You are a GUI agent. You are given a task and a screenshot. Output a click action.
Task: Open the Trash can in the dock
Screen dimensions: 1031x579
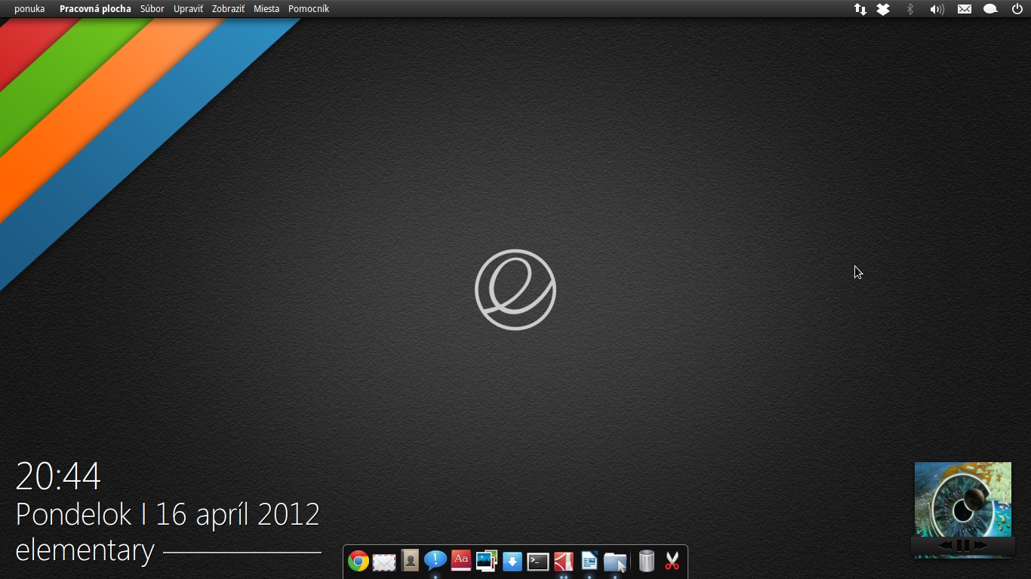click(647, 561)
